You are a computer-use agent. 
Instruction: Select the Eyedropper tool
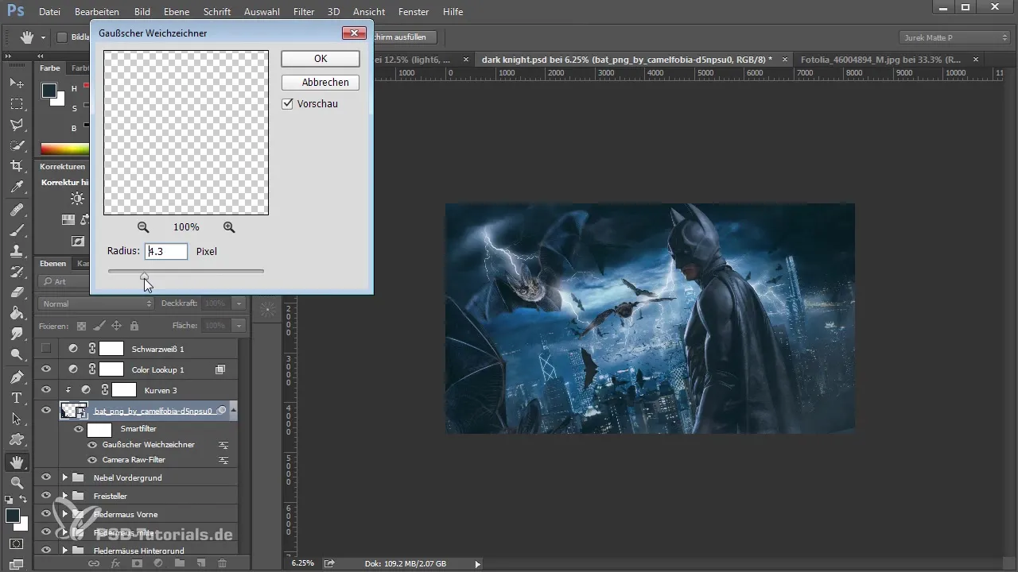point(16,187)
